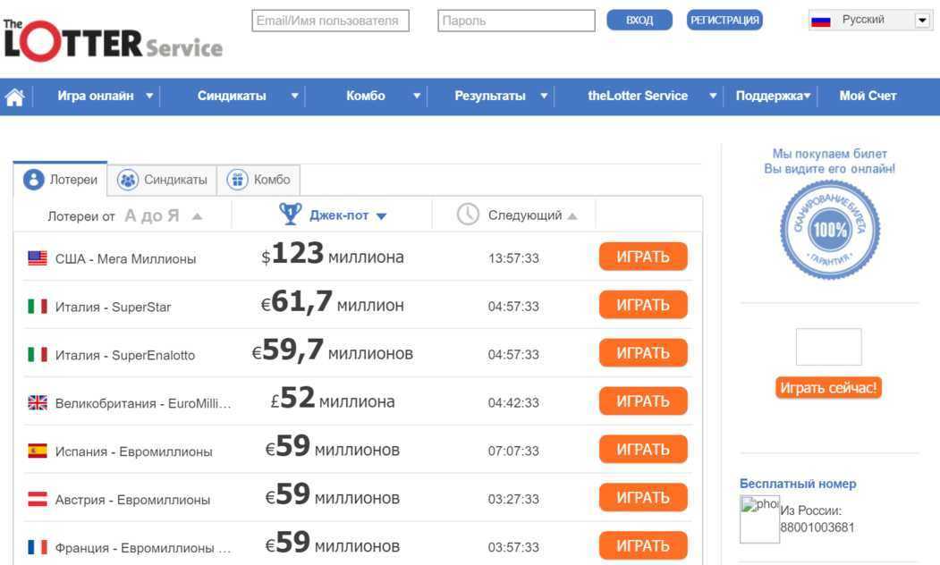This screenshot has height=565, width=940.
Task: Click the phone number 88001003681
Action: click(x=817, y=527)
